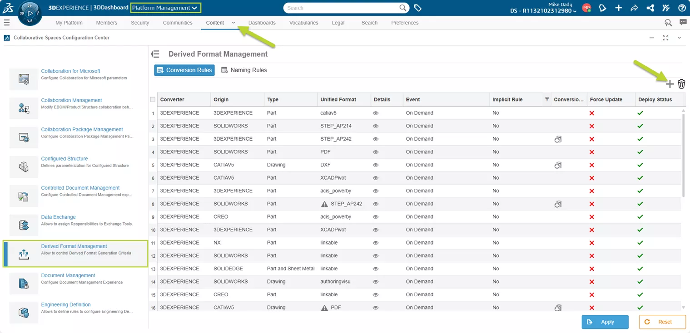Click the Apply button
The height and width of the screenshot is (333, 690).
(x=605, y=322)
